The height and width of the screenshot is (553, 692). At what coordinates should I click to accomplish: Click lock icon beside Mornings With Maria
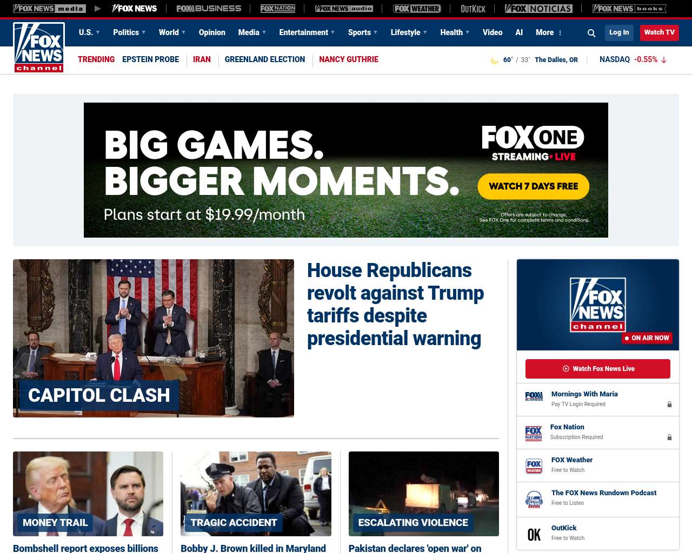(669, 404)
